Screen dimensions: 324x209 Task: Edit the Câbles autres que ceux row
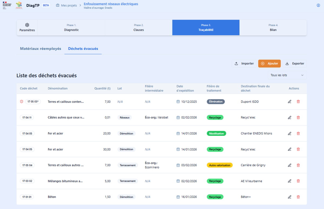click(289, 118)
